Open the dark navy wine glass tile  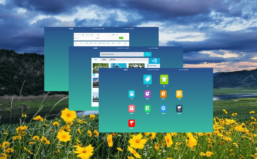coord(179,109)
